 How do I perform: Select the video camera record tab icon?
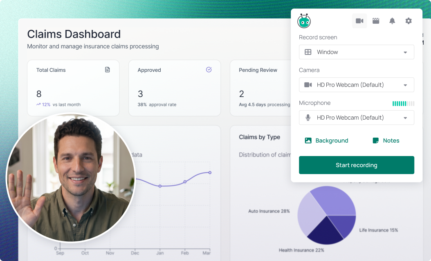tap(359, 21)
